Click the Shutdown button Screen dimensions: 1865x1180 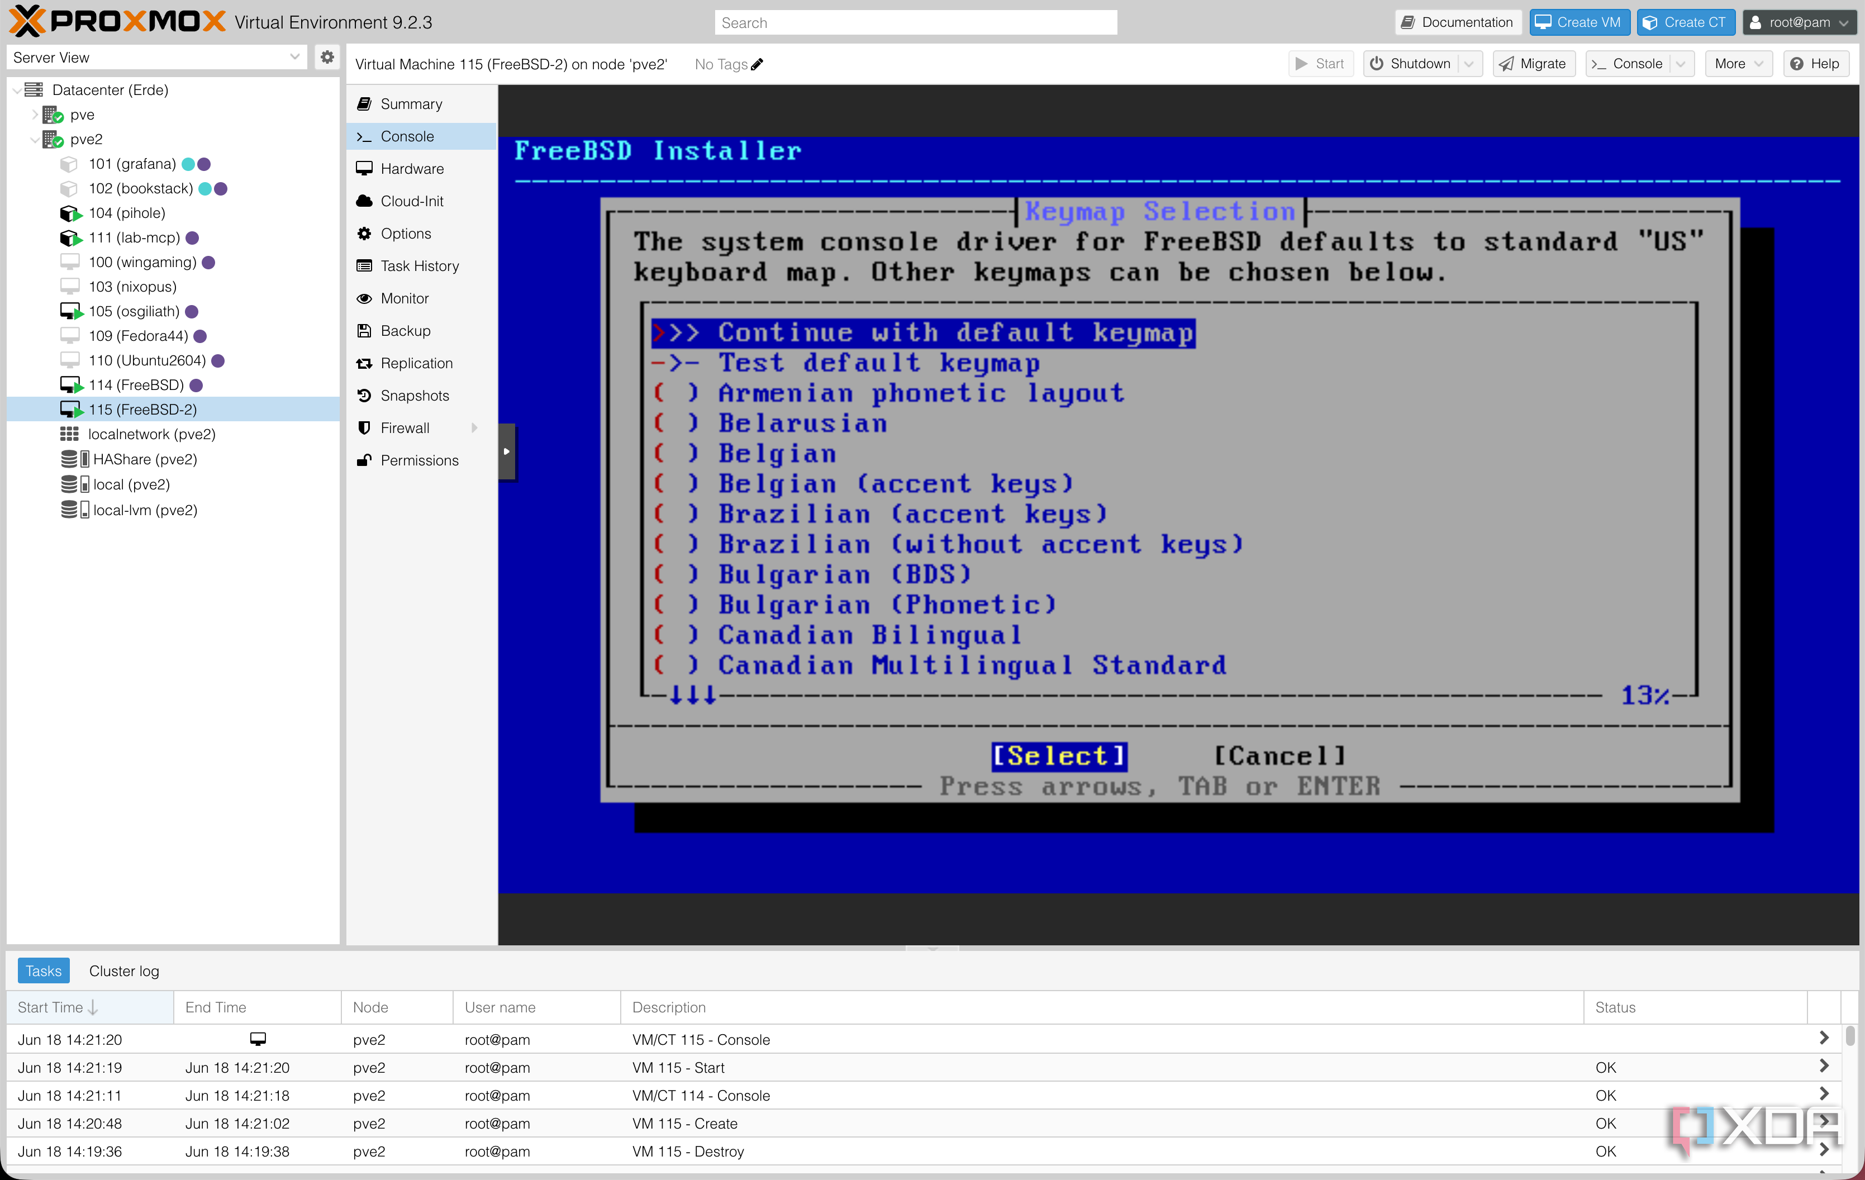coord(1411,64)
